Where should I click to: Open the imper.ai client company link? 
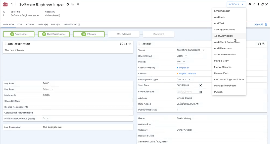point(184,68)
